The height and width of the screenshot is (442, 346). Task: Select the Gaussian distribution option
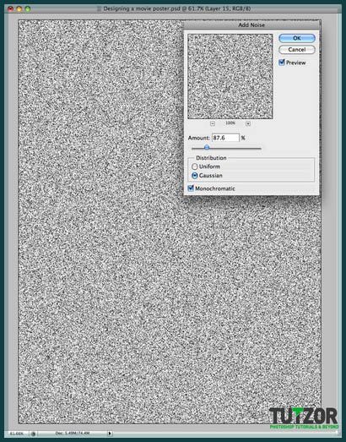pyautogui.click(x=194, y=175)
